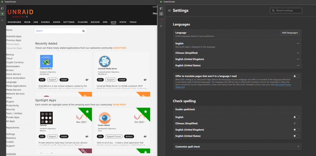Toggle spellcheck for English (United States)
316x156 pixels.
pos(296,136)
